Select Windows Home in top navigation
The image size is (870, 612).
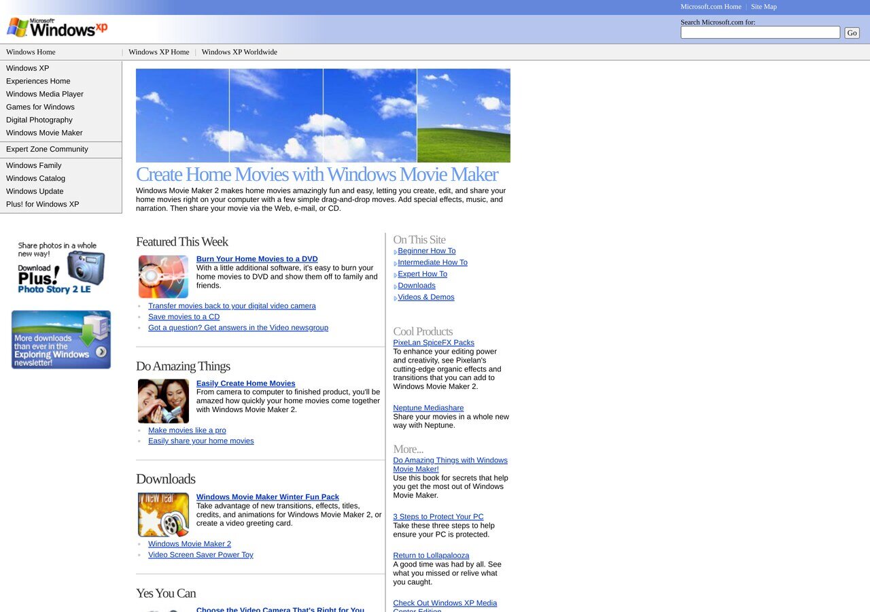tap(31, 52)
